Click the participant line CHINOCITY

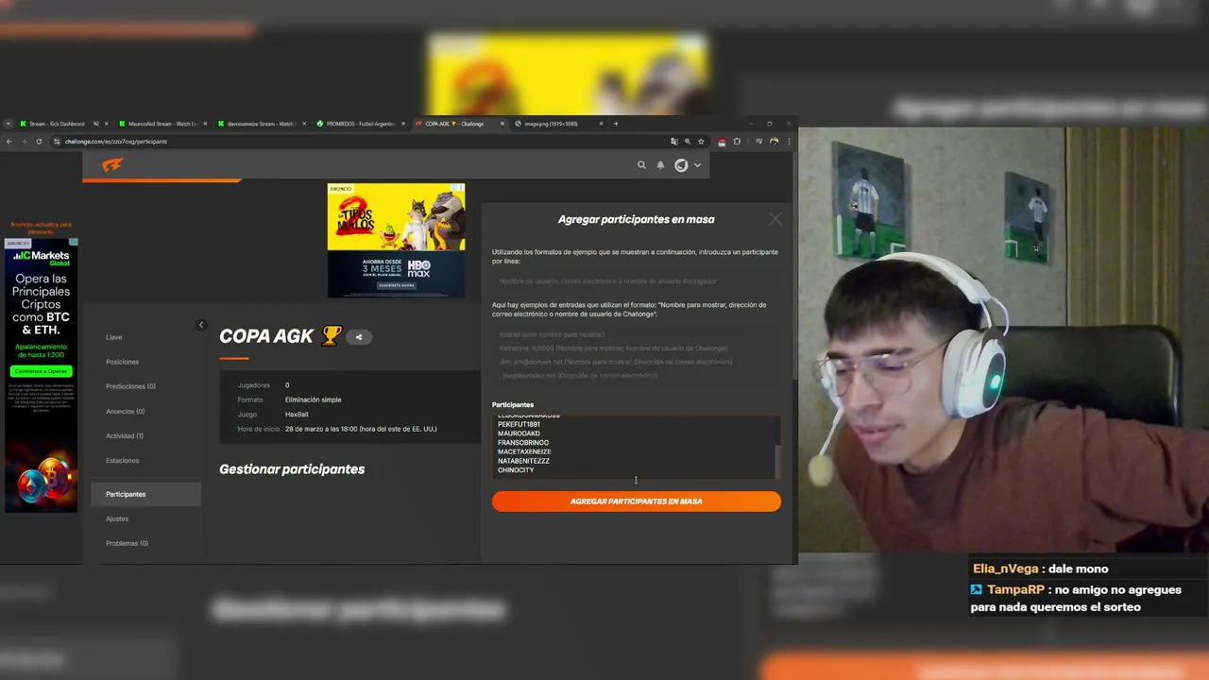click(x=516, y=469)
